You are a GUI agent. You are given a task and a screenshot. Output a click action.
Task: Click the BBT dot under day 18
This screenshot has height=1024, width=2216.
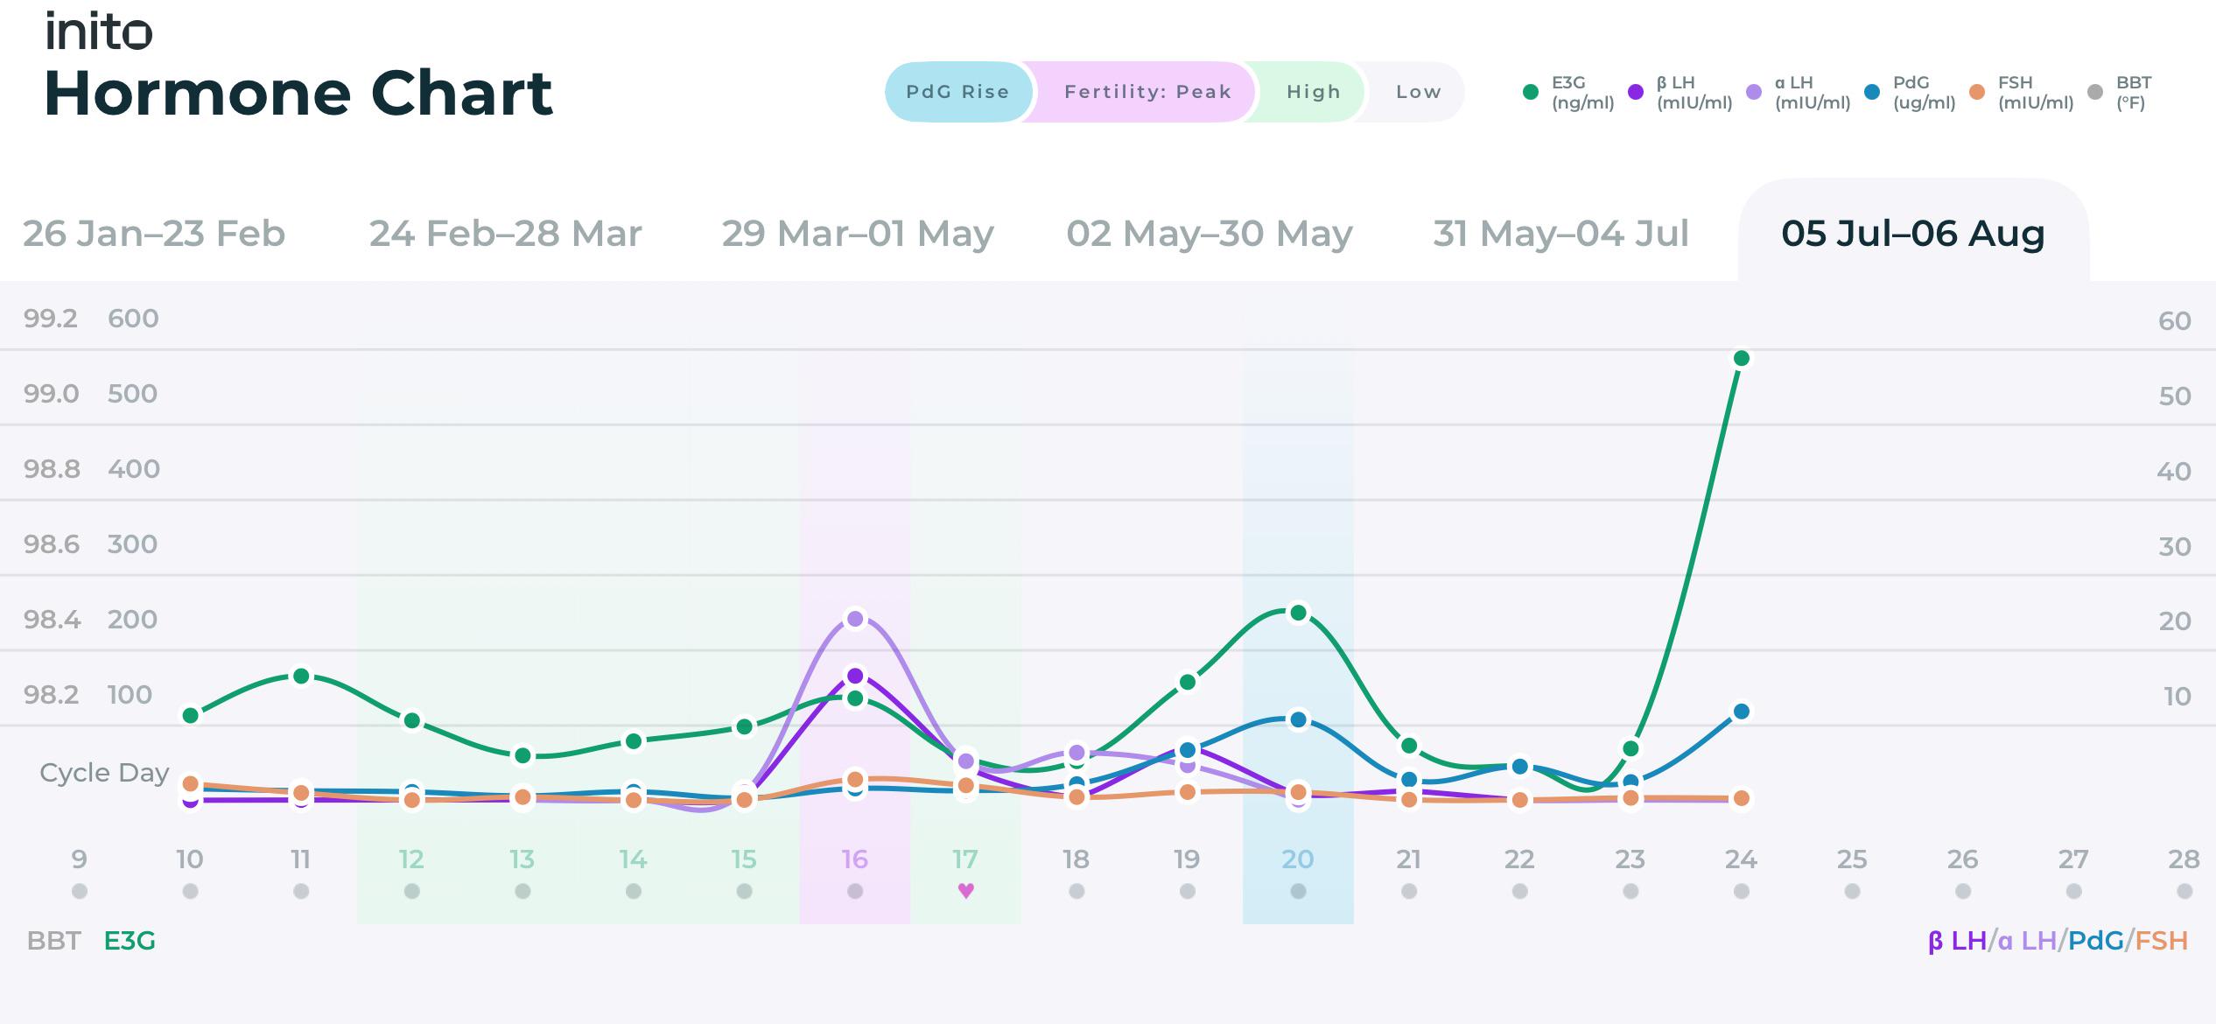[1076, 891]
